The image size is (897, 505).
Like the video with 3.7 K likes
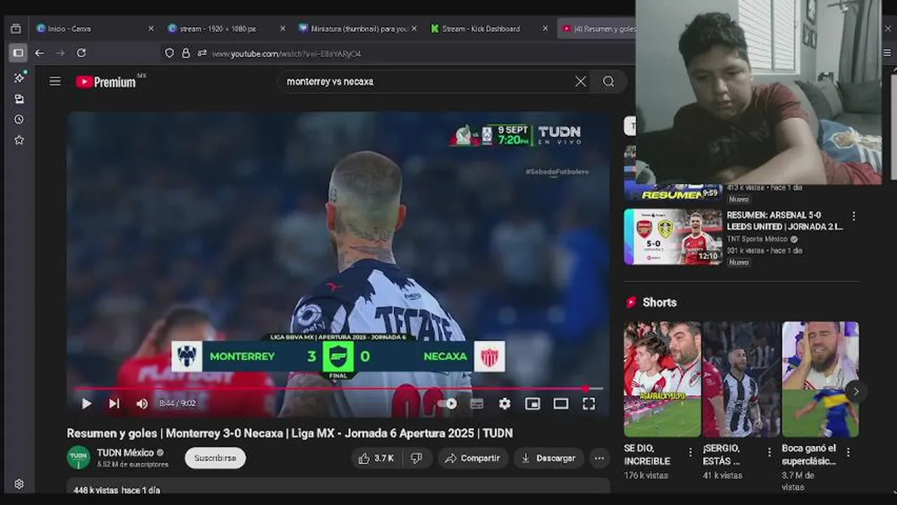click(376, 458)
